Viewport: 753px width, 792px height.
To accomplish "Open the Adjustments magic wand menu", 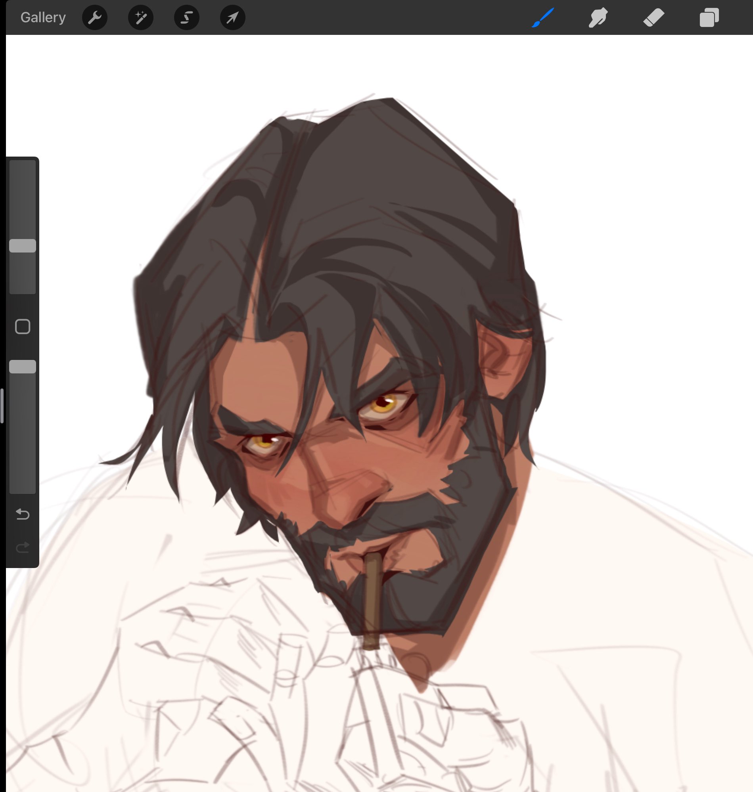I will [140, 18].
